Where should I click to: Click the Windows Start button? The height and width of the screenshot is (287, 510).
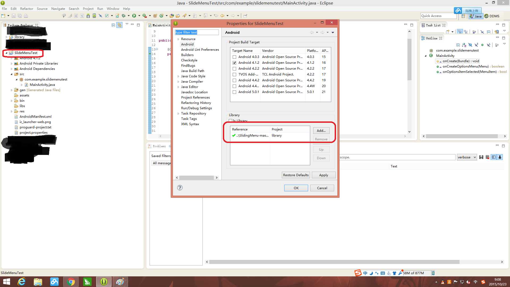click(6, 282)
